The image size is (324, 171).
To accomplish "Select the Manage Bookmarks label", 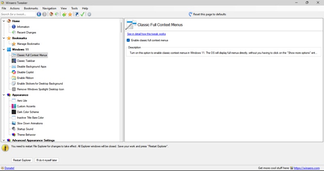I will coord(28,44).
